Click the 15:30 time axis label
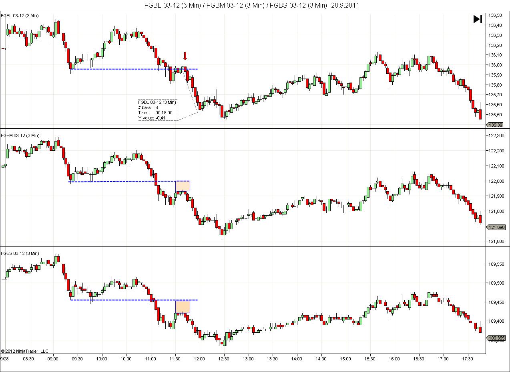 click(370, 359)
